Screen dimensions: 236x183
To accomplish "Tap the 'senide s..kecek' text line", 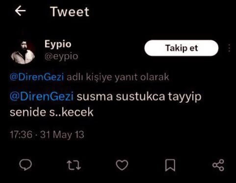I will point(52,112).
